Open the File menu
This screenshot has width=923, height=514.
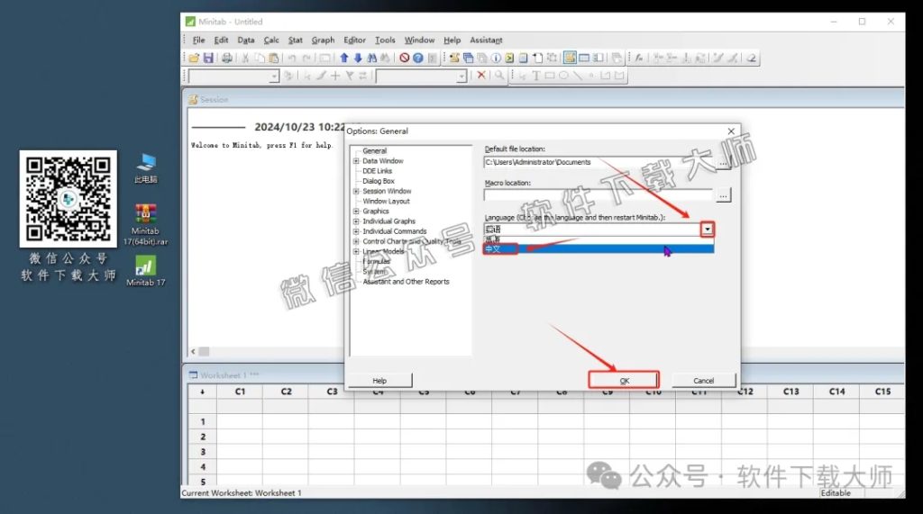coord(199,40)
